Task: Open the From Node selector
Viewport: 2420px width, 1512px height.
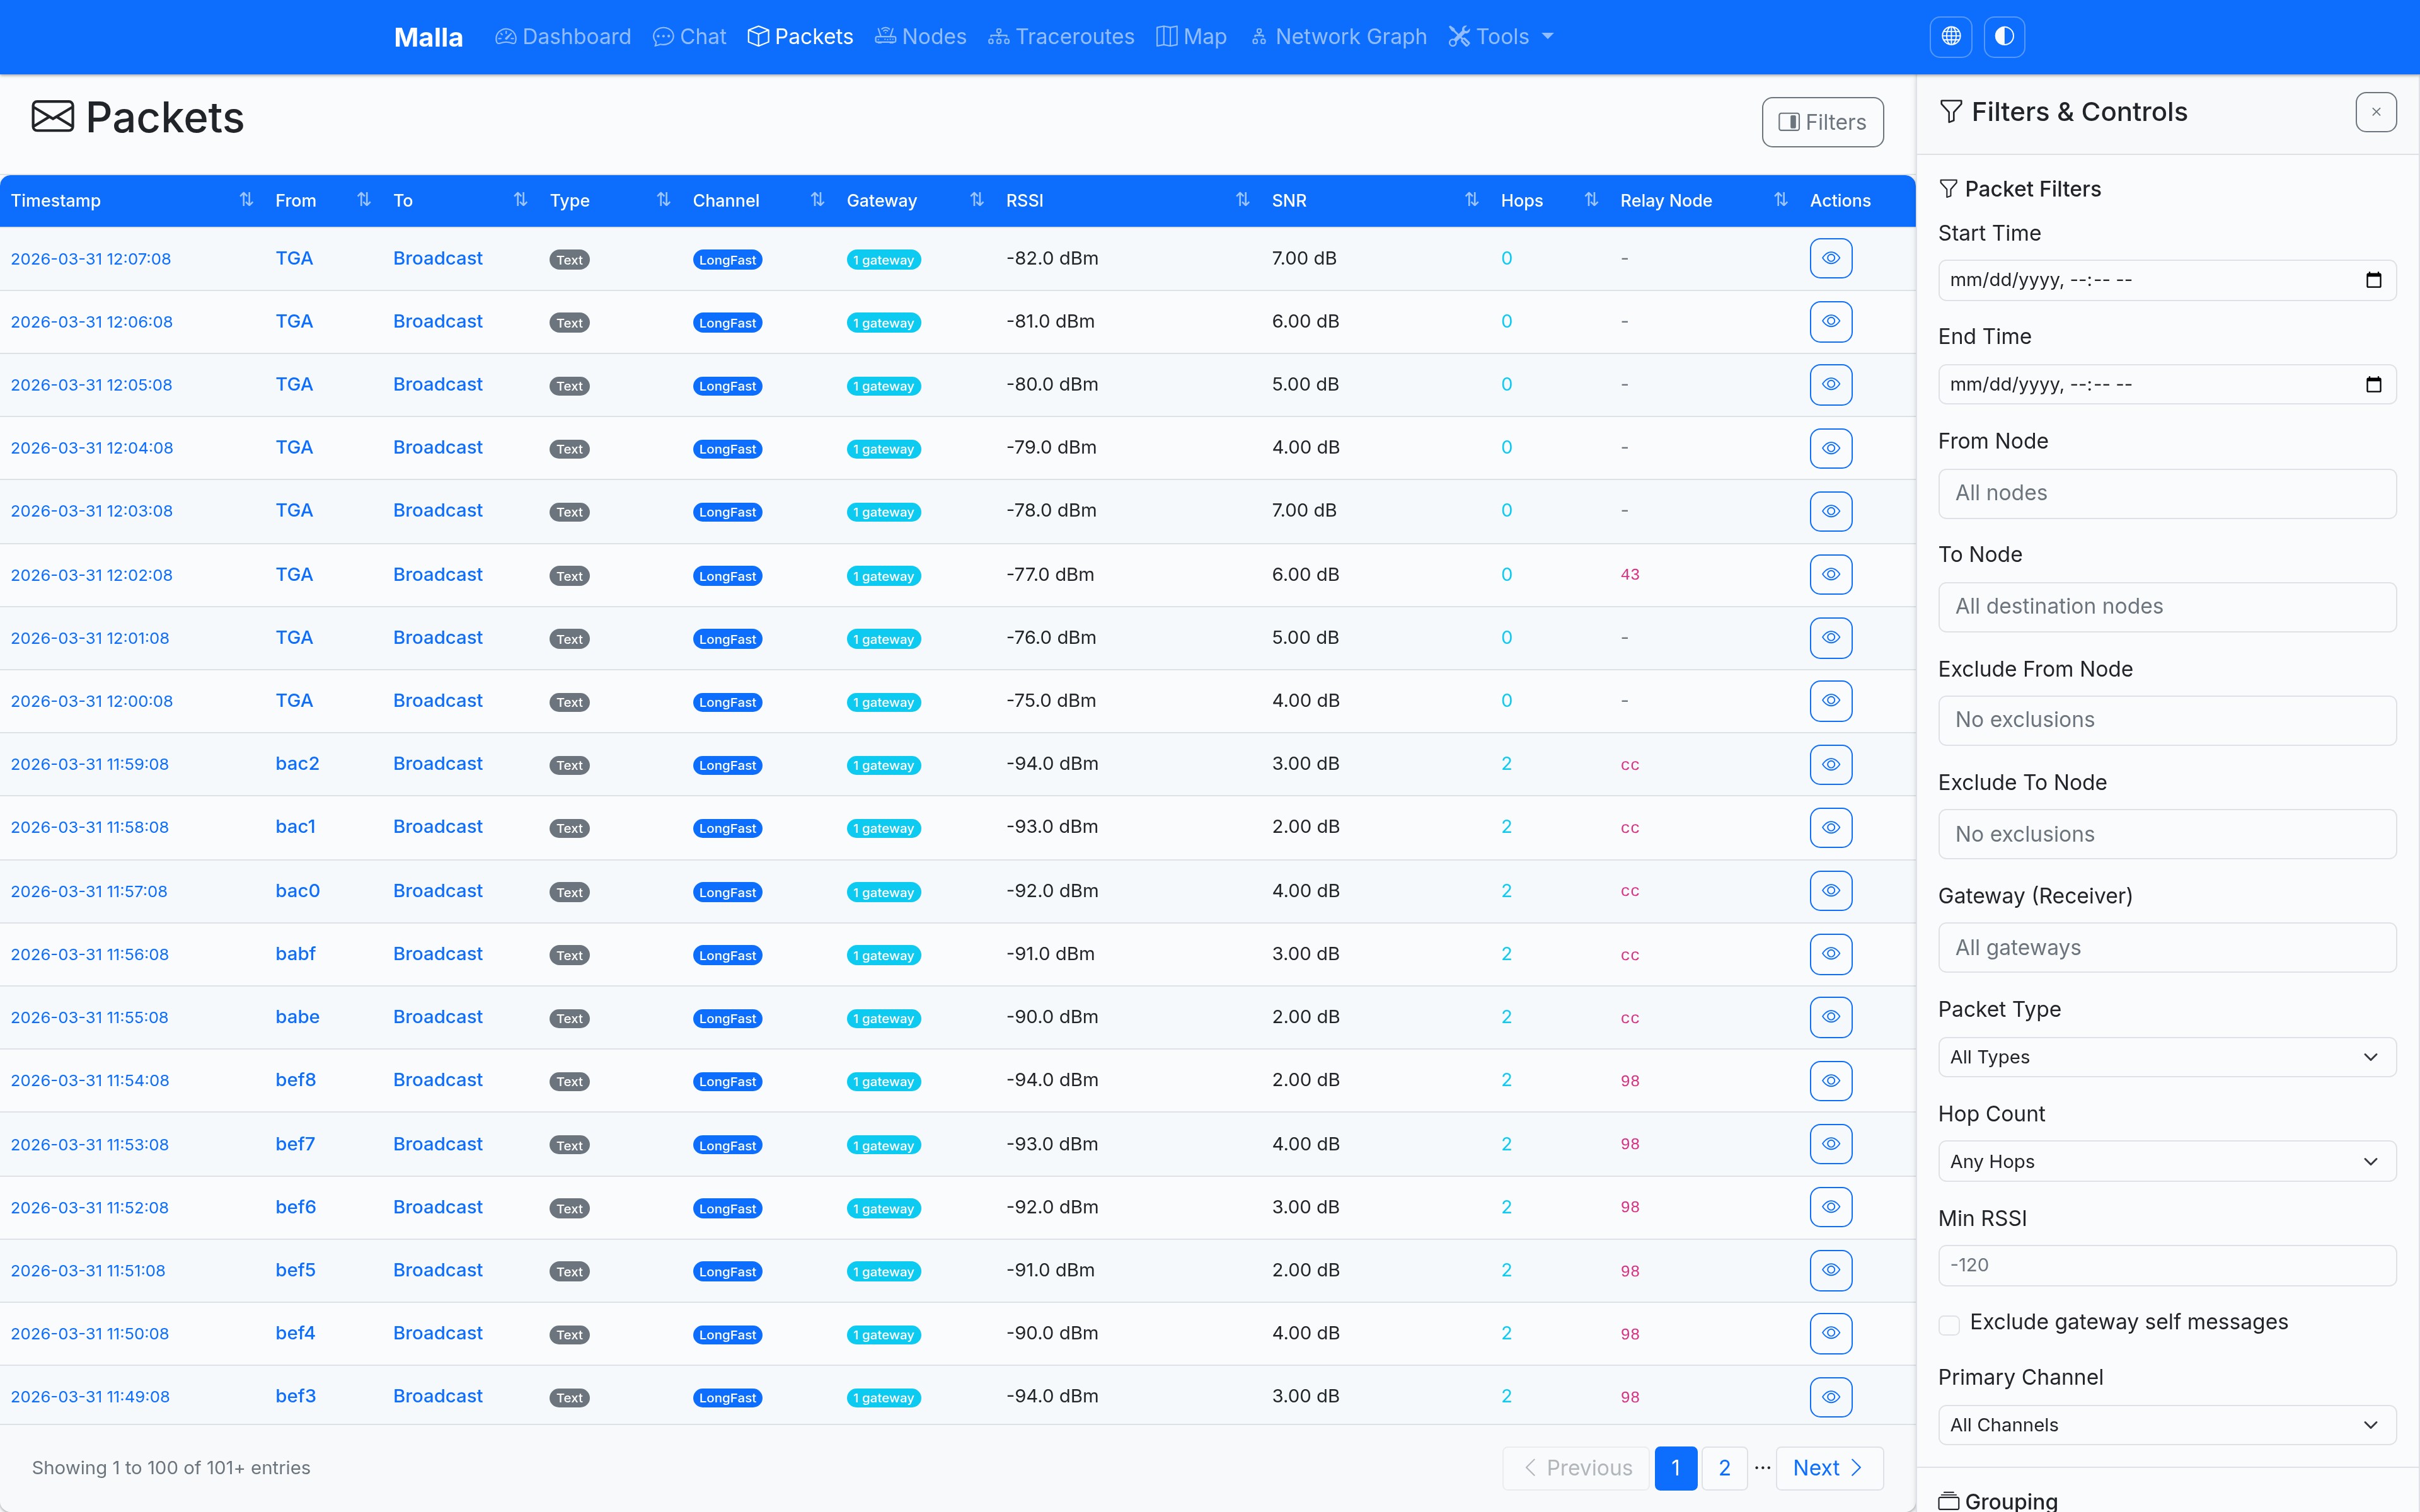Action: click(2166, 493)
